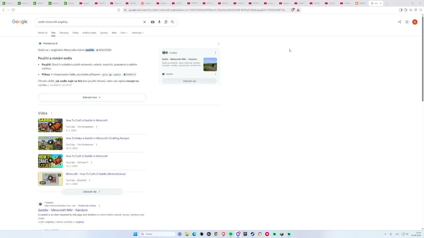Click Zobrazit vše in sources card
424x238 pixels.
(189, 81)
